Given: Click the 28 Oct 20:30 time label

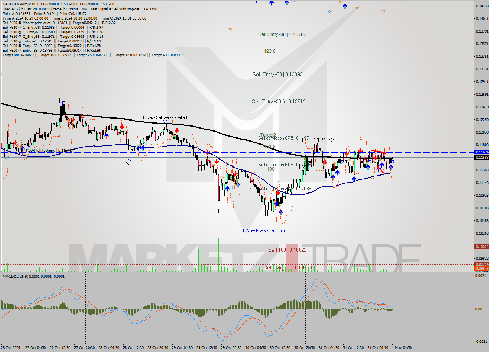Looking at the screenshot, I should (x=158, y=348).
